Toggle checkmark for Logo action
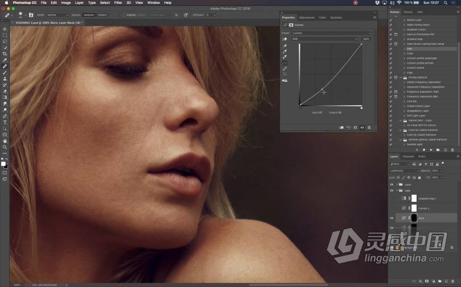Screen dimensions: 461x287 pyautogui.click(x=391, y=73)
